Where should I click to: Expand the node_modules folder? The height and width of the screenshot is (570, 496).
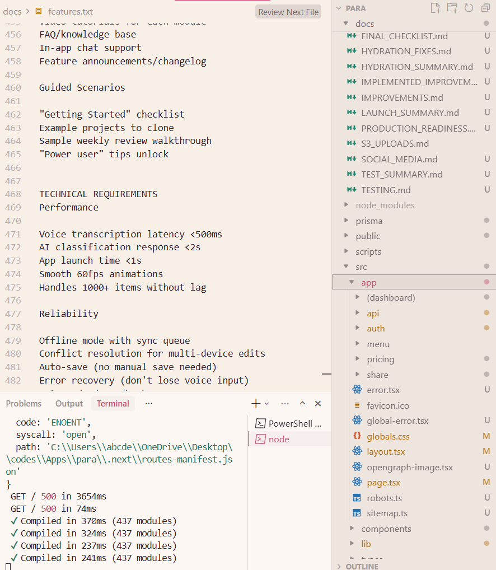(385, 205)
